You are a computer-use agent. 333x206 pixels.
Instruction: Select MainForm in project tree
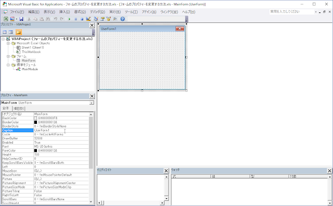29,60
